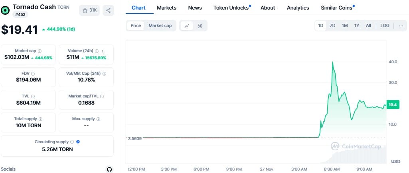
Task: Click the info icon next to TVL
Action: pyautogui.click(x=33, y=96)
